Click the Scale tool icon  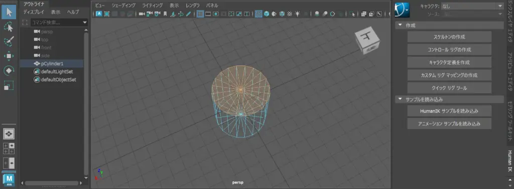tap(9, 85)
